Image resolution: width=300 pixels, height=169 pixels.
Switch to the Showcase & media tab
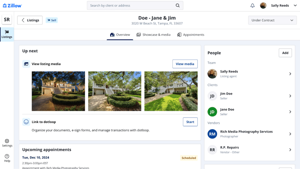point(154,35)
